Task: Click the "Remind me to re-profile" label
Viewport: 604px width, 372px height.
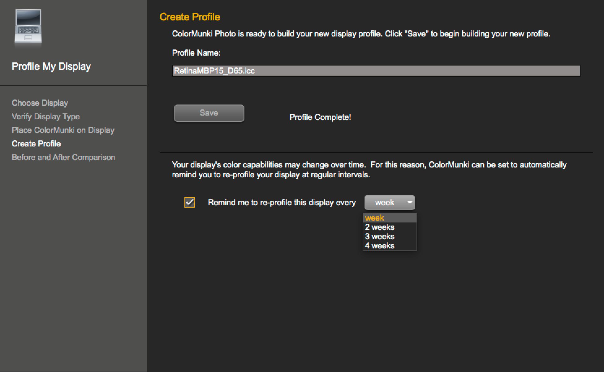Action: click(282, 202)
